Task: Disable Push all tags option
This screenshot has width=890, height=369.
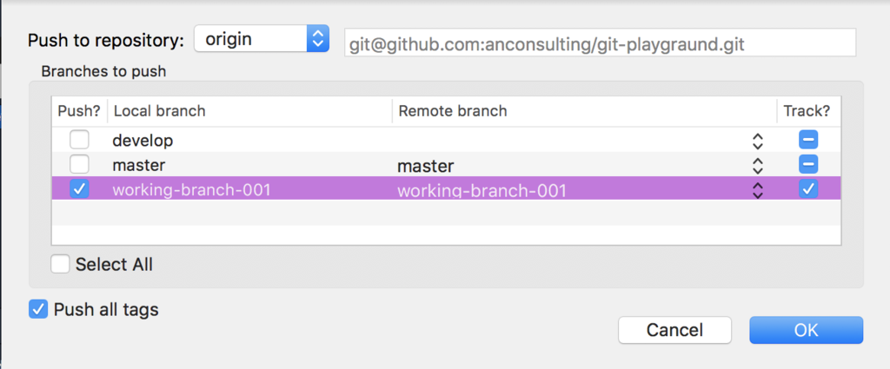Action: pos(38,309)
